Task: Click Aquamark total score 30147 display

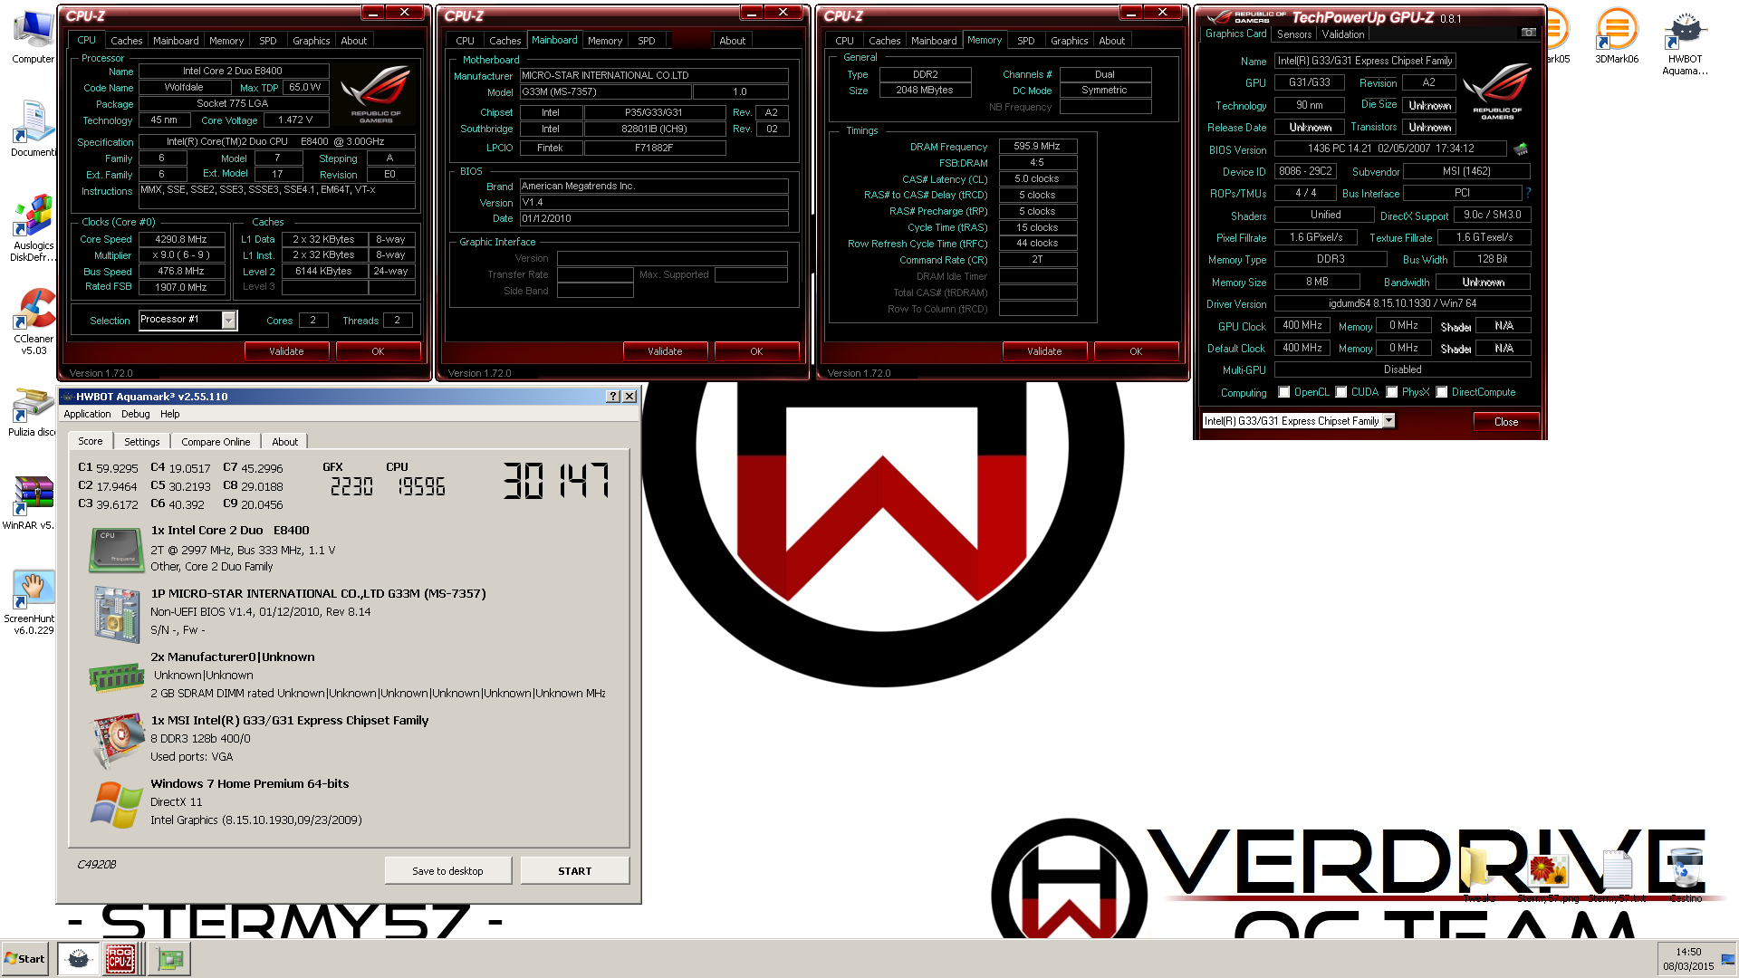Action: (x=556, y=481)
